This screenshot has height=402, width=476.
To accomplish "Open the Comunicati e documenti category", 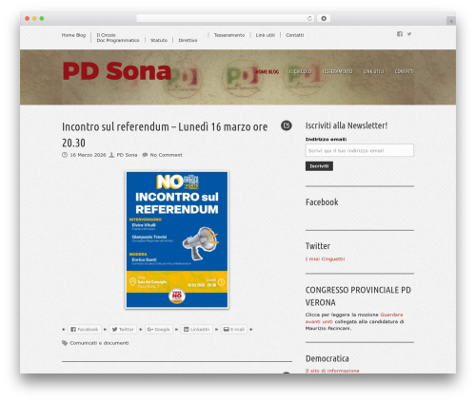I will click(x=99, y=343).
